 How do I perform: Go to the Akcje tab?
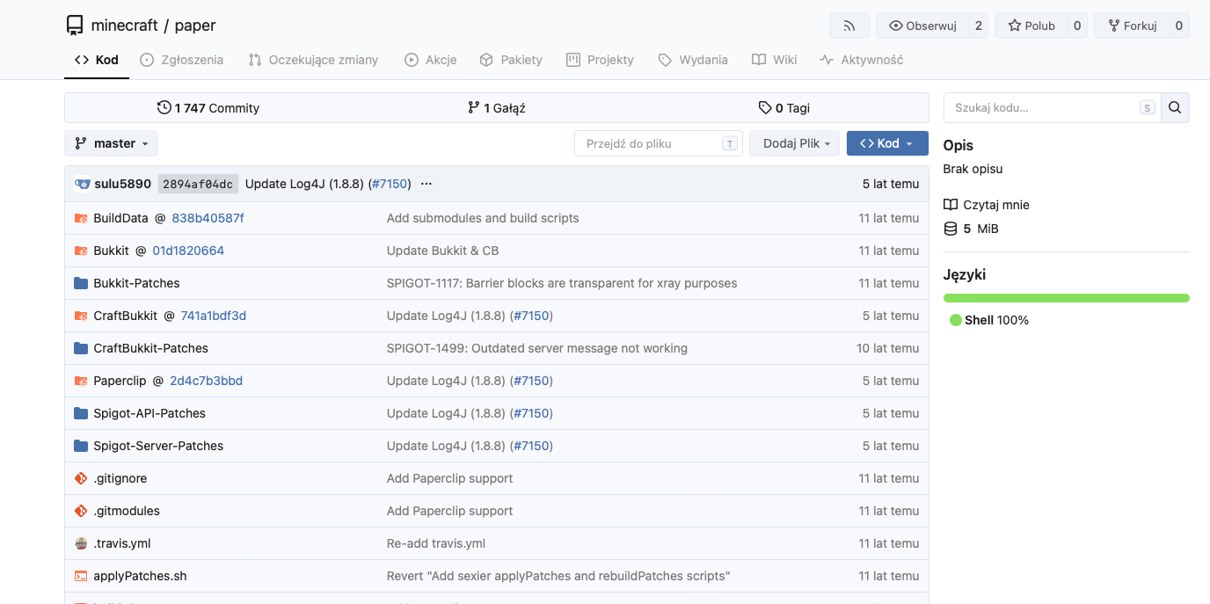coord(430,60)
